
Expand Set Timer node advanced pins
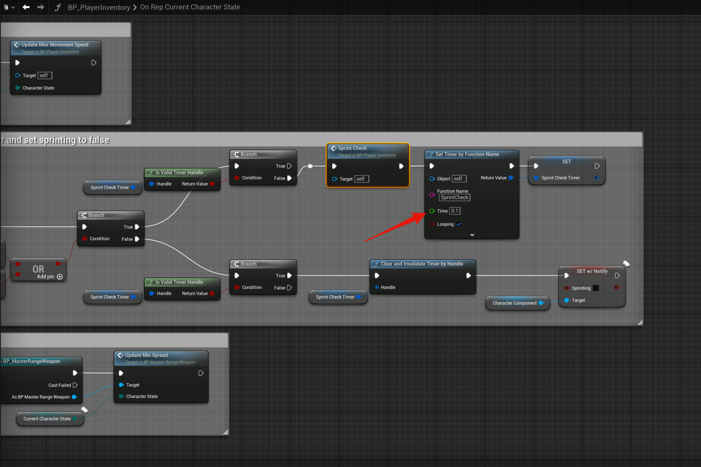tap(472, 235)
